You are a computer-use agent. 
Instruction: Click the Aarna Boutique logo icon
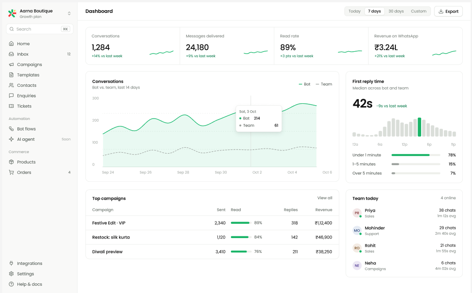click(x=12, y=13)
